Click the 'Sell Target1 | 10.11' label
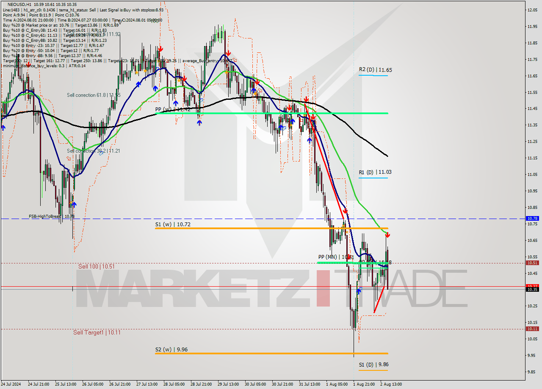The width and height of the screenshot is (542, 389). coord(97,332)
